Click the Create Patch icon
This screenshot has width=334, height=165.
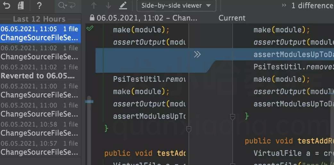[21, 5]
